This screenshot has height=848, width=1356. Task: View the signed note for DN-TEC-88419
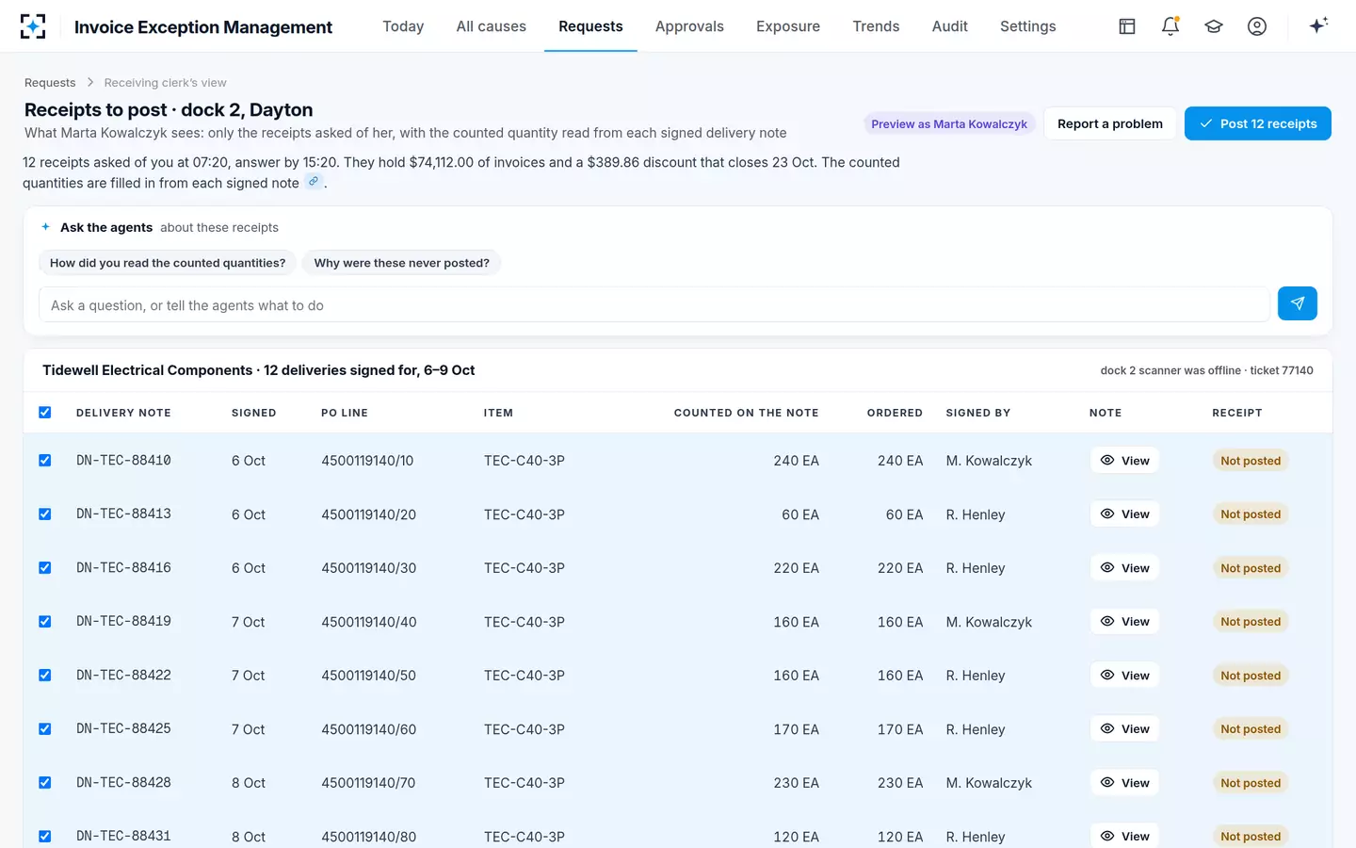(x=1125, y=622)
